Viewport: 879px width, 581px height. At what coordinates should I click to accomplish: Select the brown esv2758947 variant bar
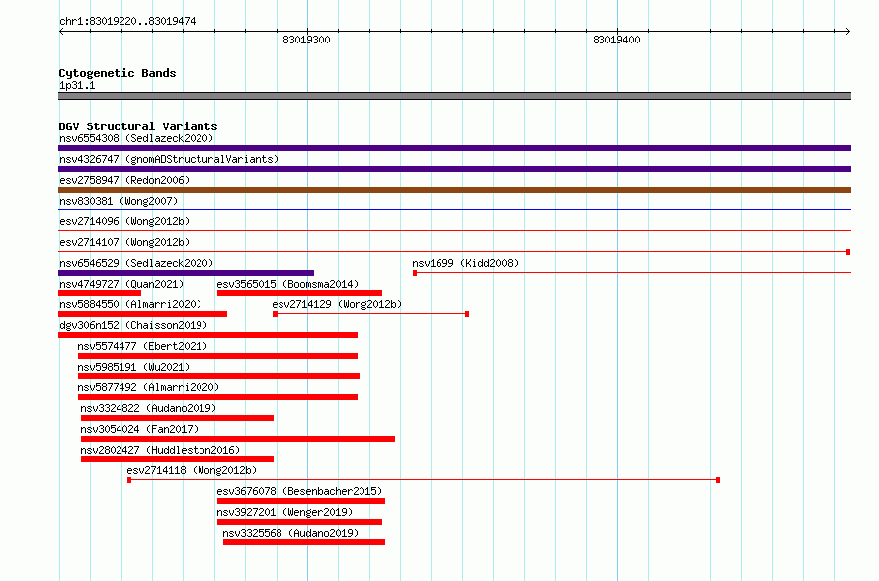(x=454, y=190)
